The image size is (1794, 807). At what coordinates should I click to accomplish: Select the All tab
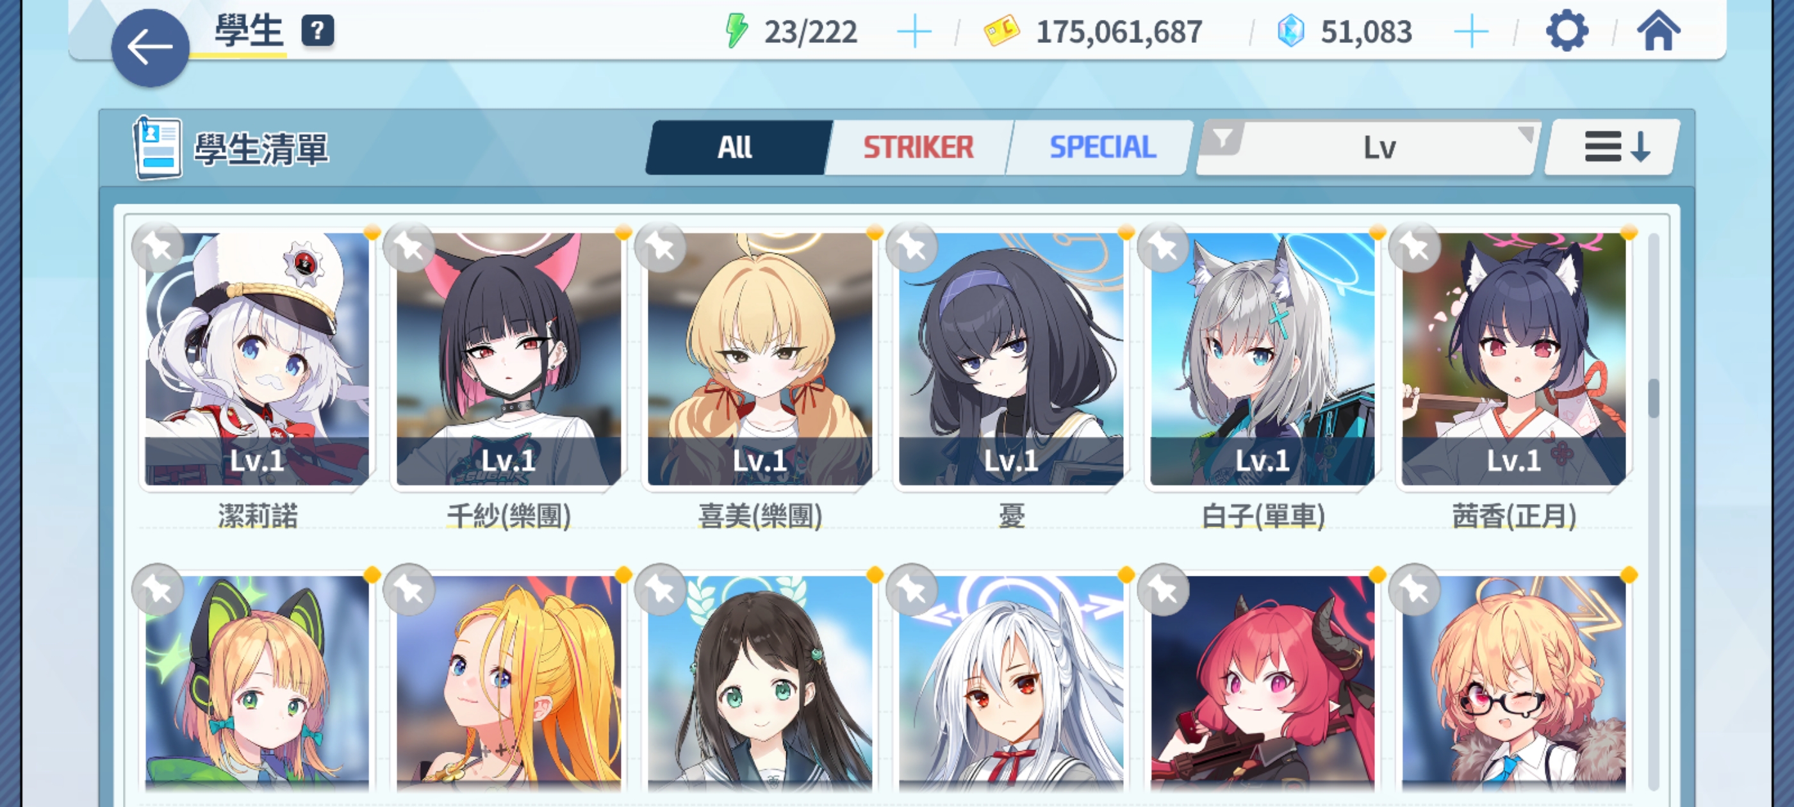coord(736,147)
